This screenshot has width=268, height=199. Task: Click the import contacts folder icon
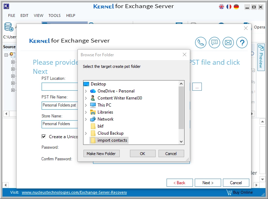click(x=93, y=140)
